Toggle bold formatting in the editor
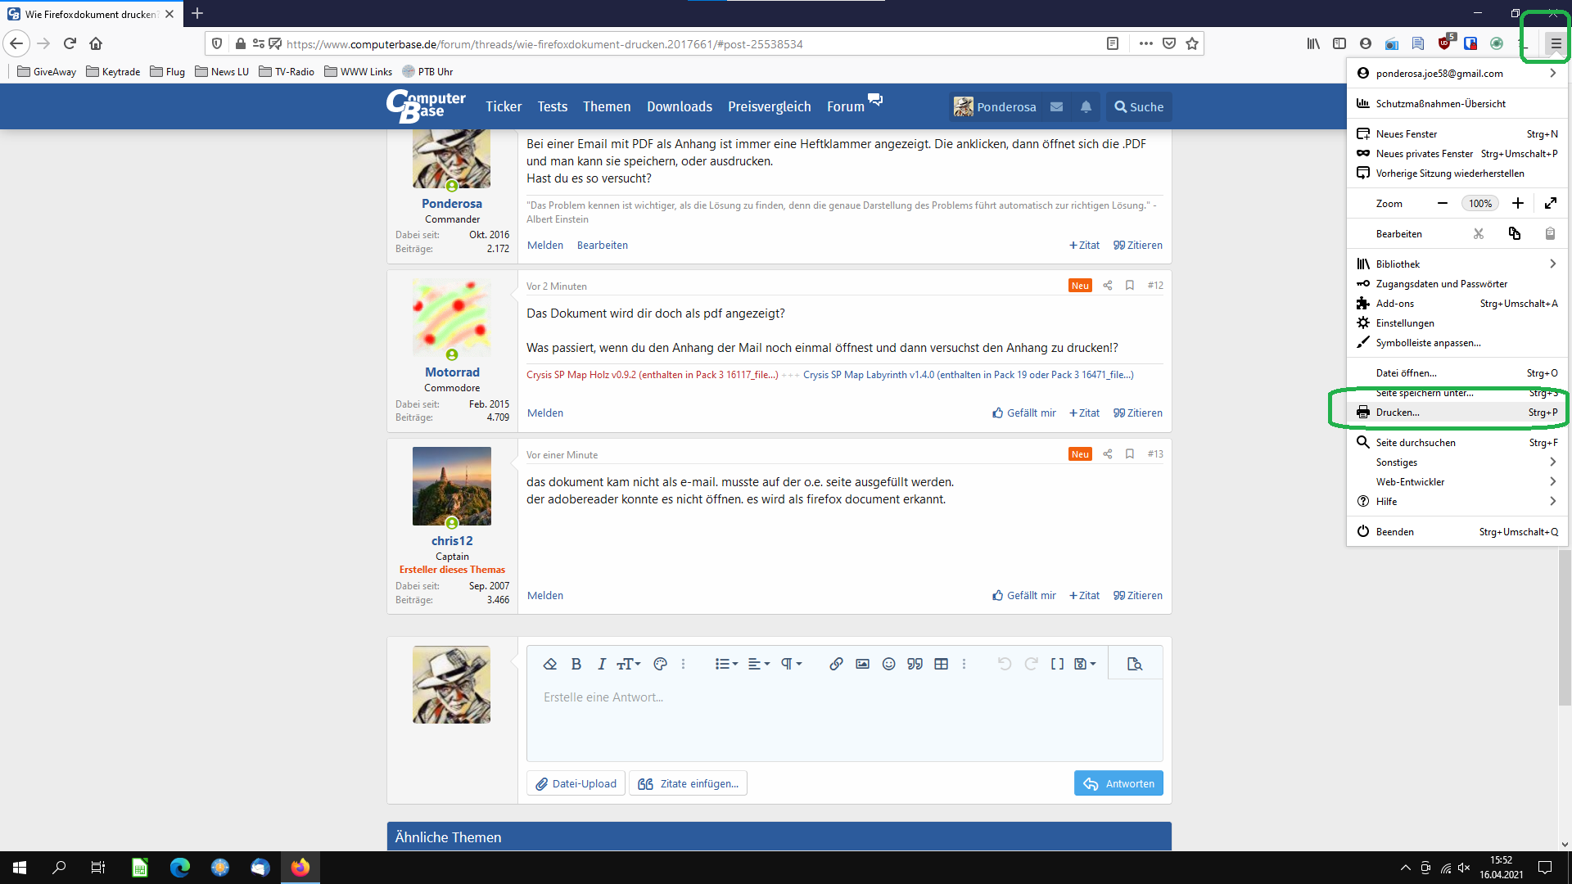The height and width of the screenshot is (884, 1572). coord(576,664)
